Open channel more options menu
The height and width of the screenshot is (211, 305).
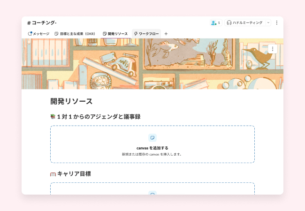click(x=276, y=23)
